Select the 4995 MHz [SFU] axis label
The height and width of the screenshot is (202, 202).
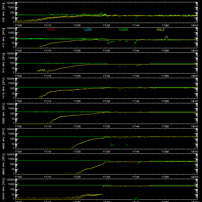(4, 139)
